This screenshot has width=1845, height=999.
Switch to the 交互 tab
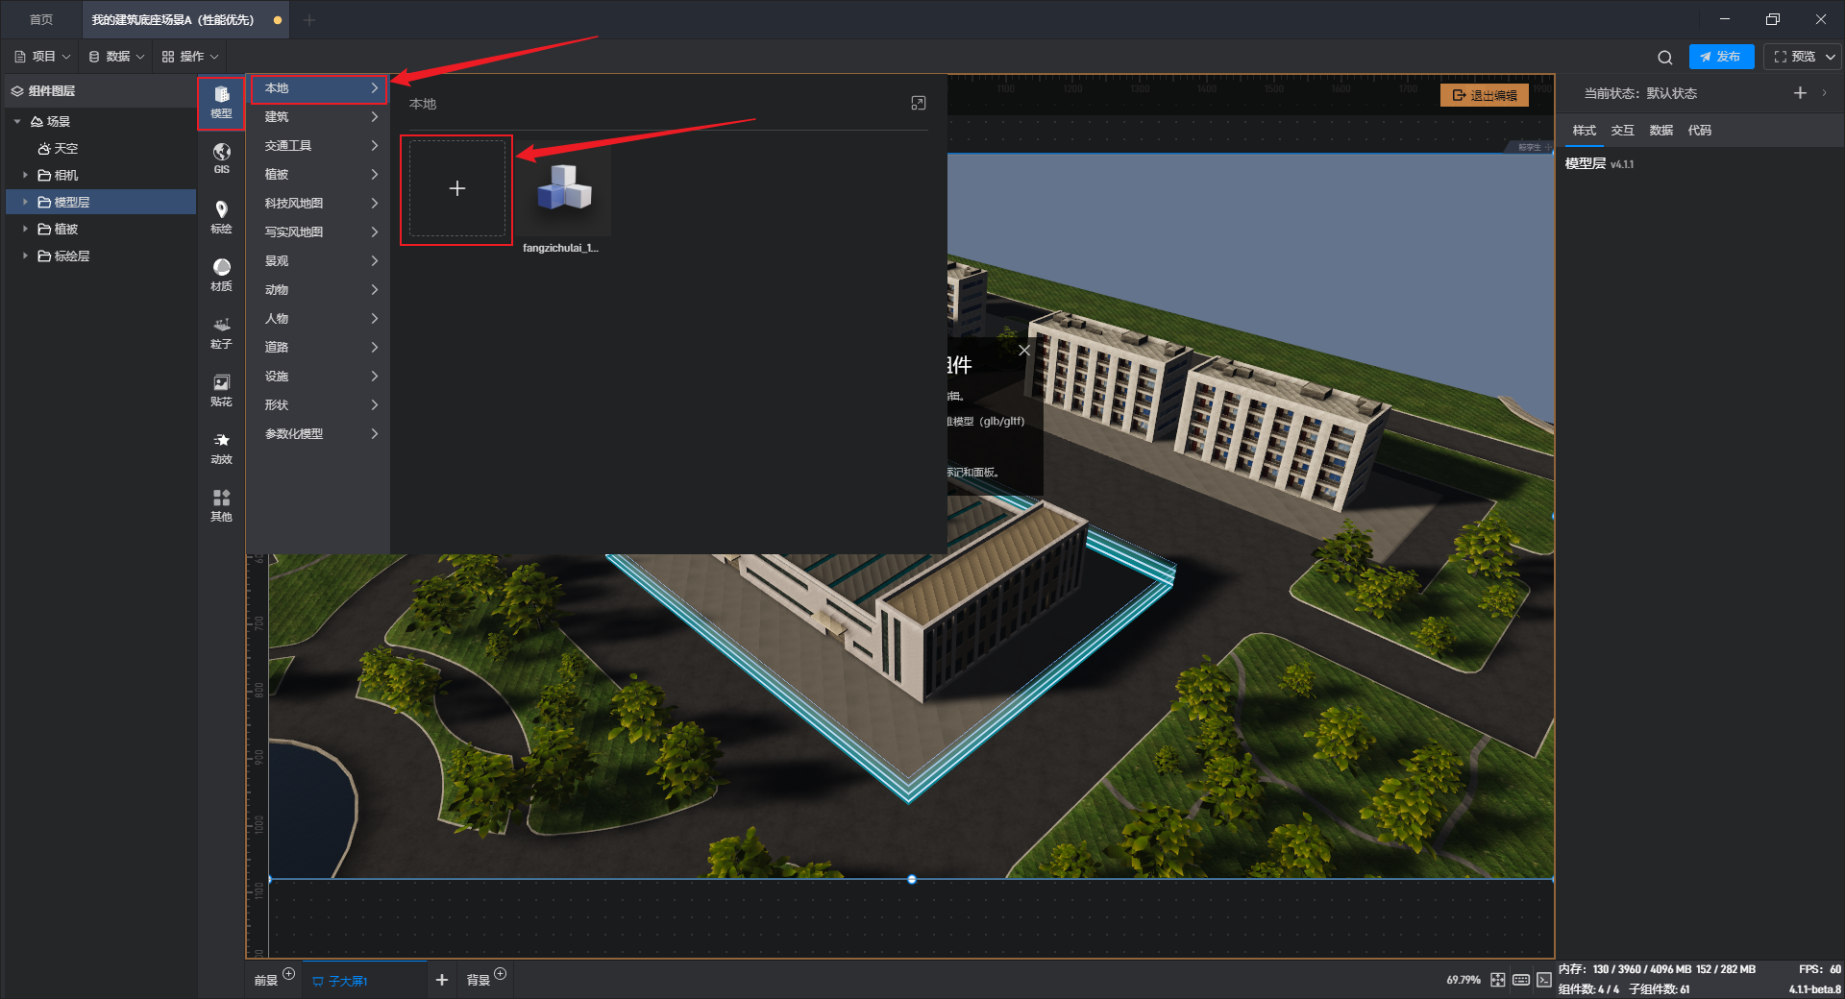point(1622,131)
